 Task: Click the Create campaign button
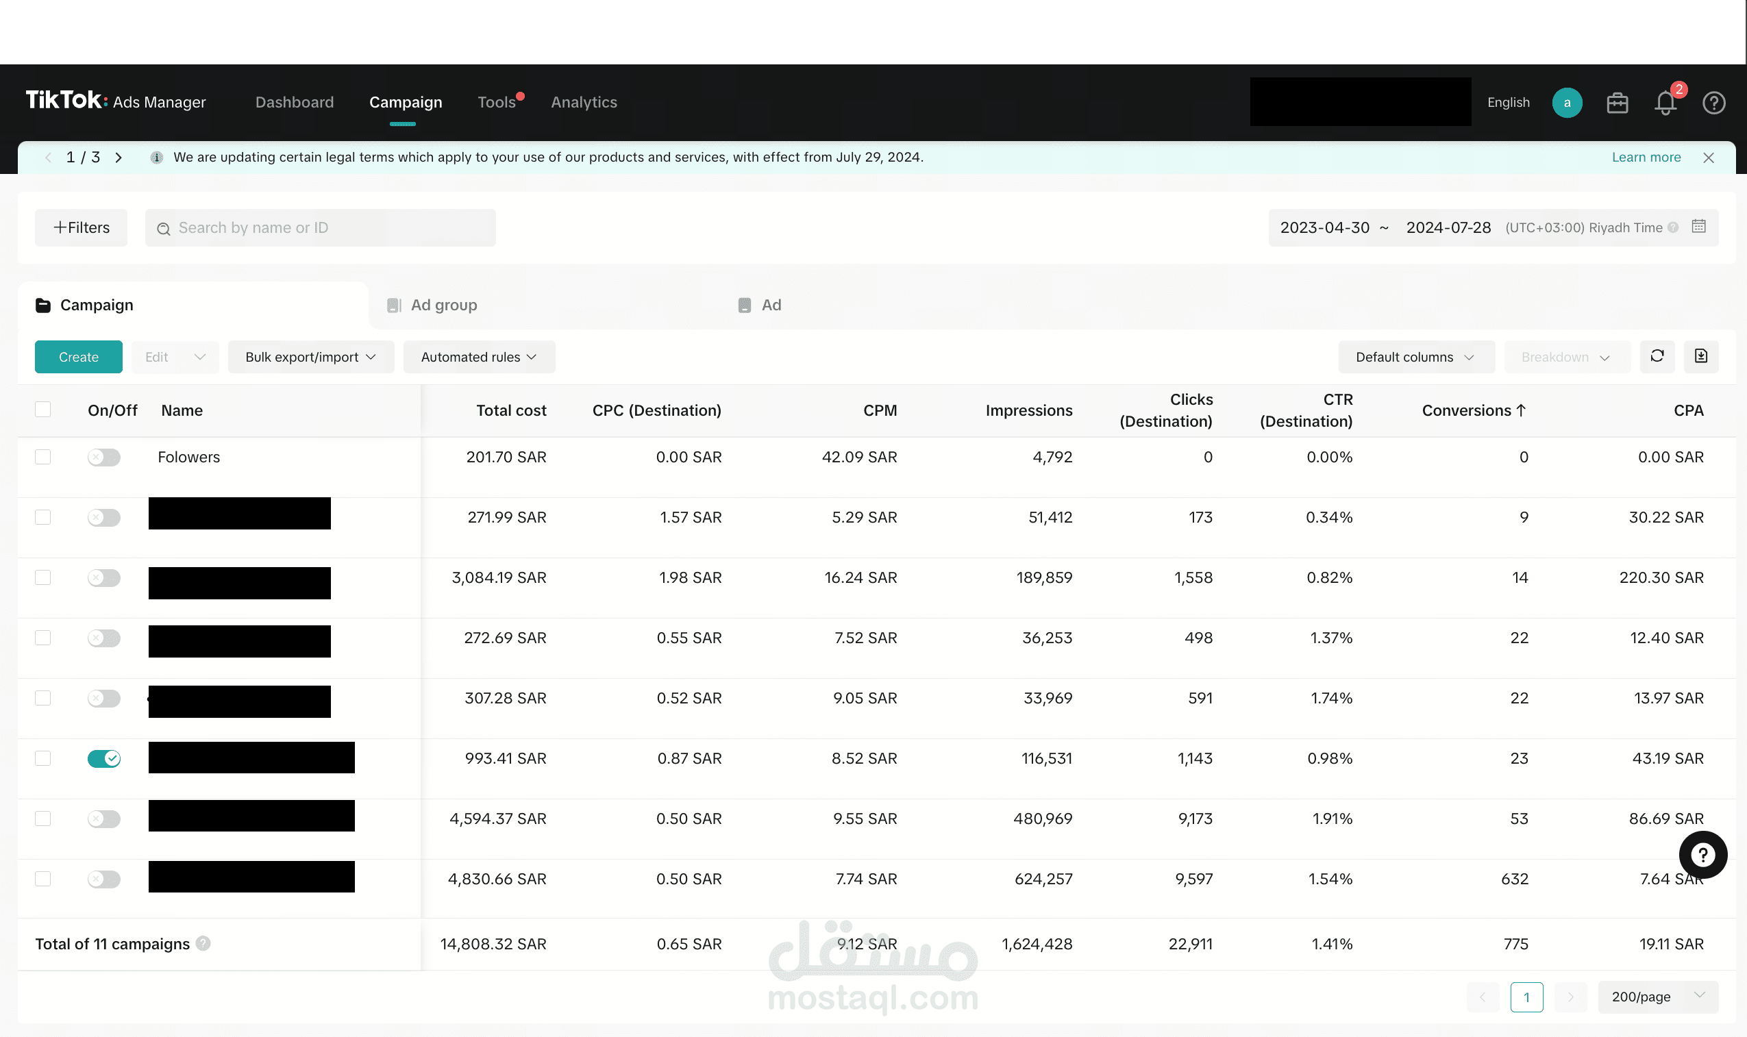[78, 357]
